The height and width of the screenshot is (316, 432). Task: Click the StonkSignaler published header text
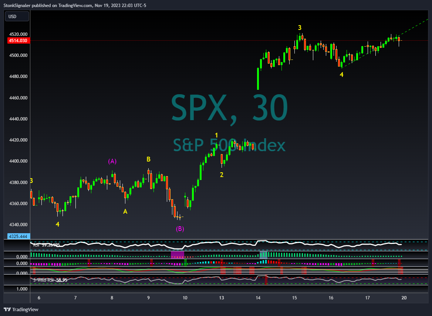tap(75, 5)
